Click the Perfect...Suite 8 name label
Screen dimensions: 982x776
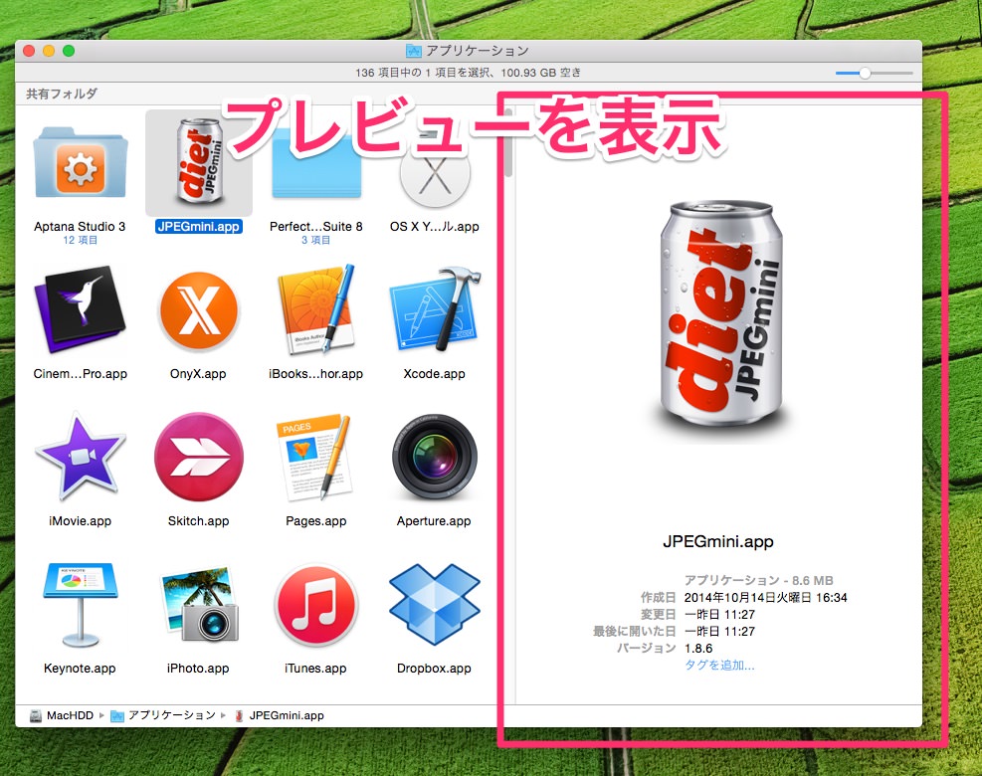click(x=315, y=226)
